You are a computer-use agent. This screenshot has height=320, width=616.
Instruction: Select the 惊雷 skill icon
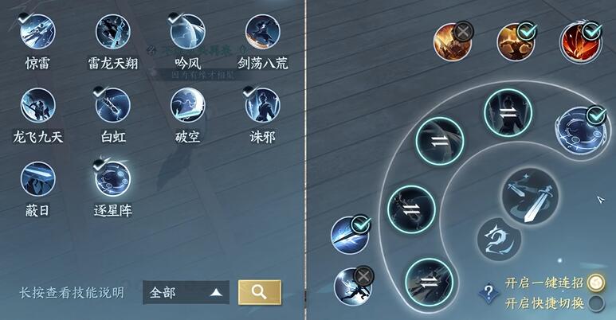(37, 31)
